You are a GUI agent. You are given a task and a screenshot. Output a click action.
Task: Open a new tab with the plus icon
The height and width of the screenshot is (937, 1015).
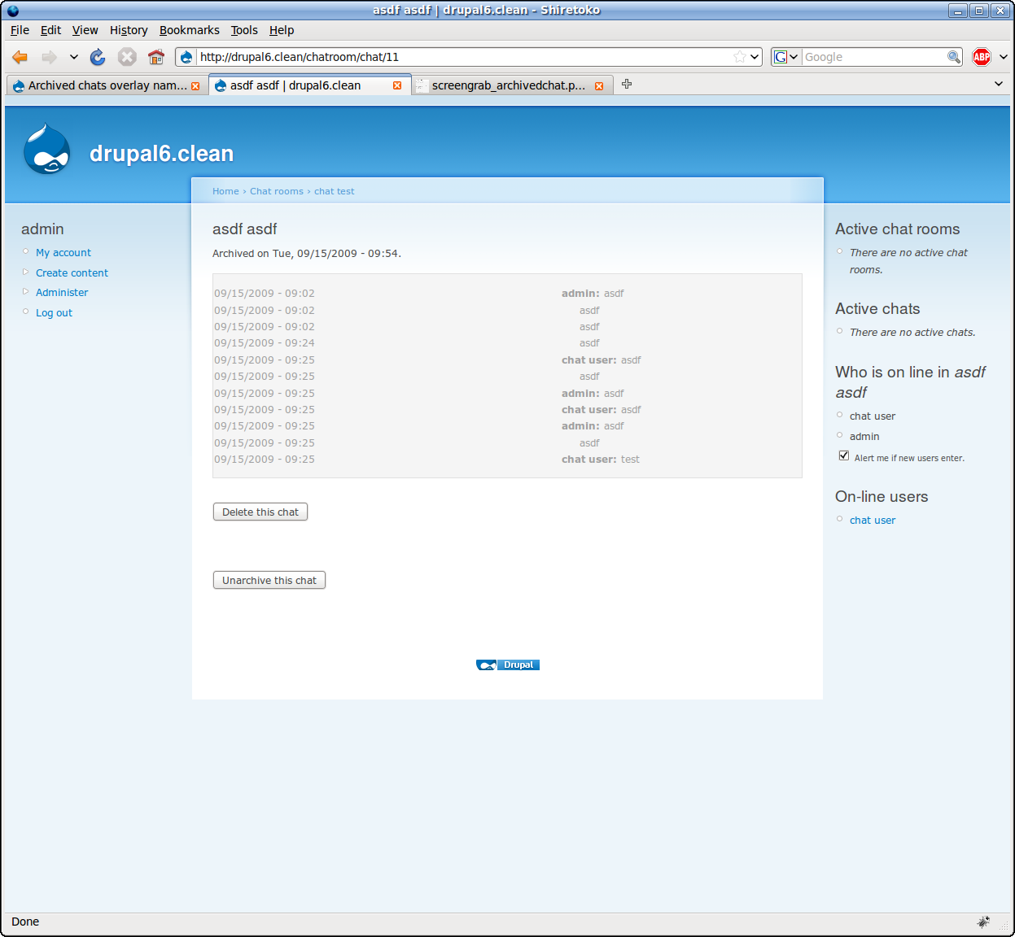click(626, 84)
